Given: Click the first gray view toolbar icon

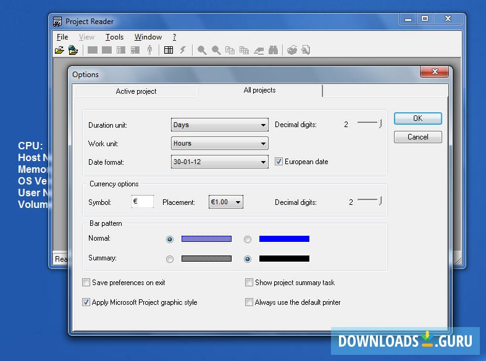Looking at the screenshot, I should [x=93, y=50].
